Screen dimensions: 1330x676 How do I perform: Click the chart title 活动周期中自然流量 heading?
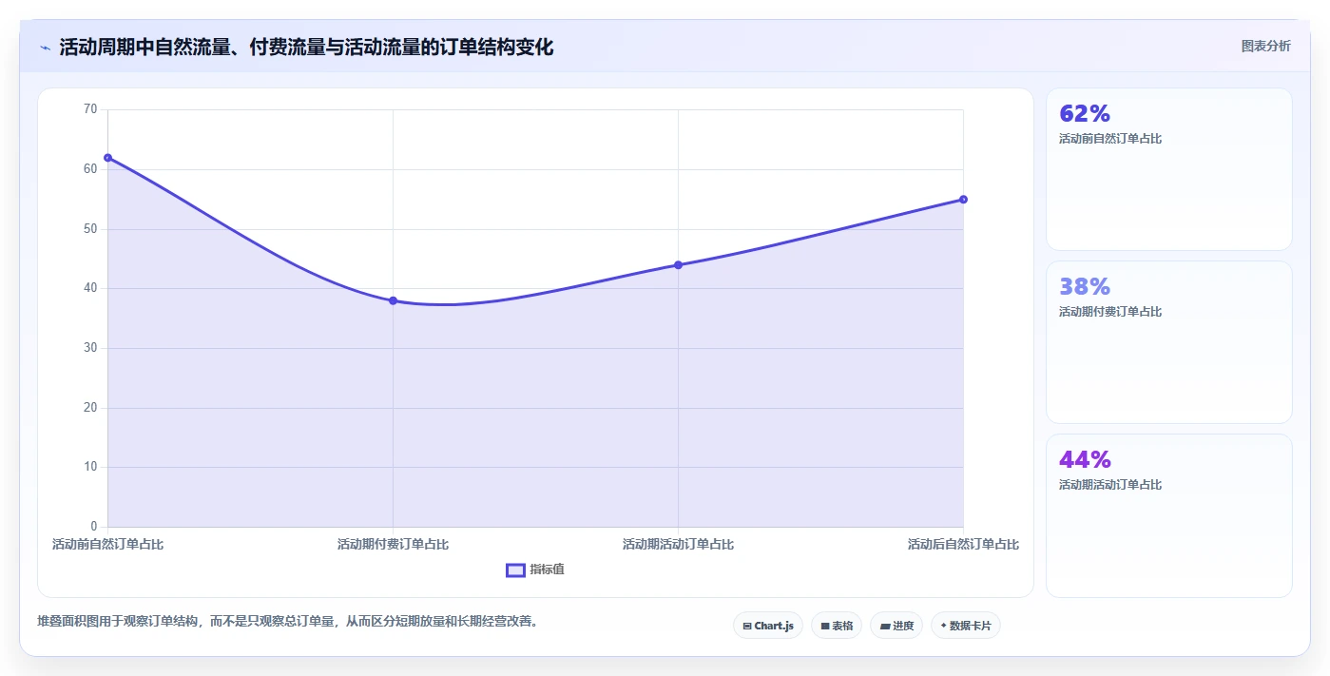(x=306, y=47)
